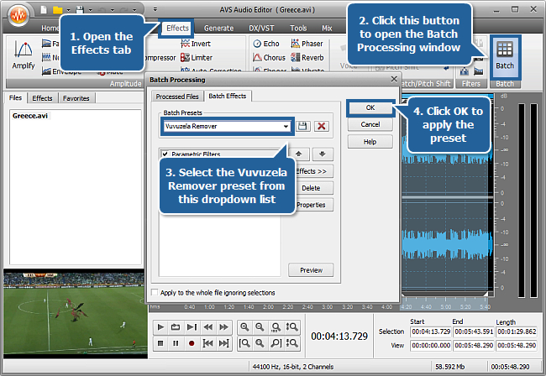Click the soccer video preview thumbnail

point(75,315)
